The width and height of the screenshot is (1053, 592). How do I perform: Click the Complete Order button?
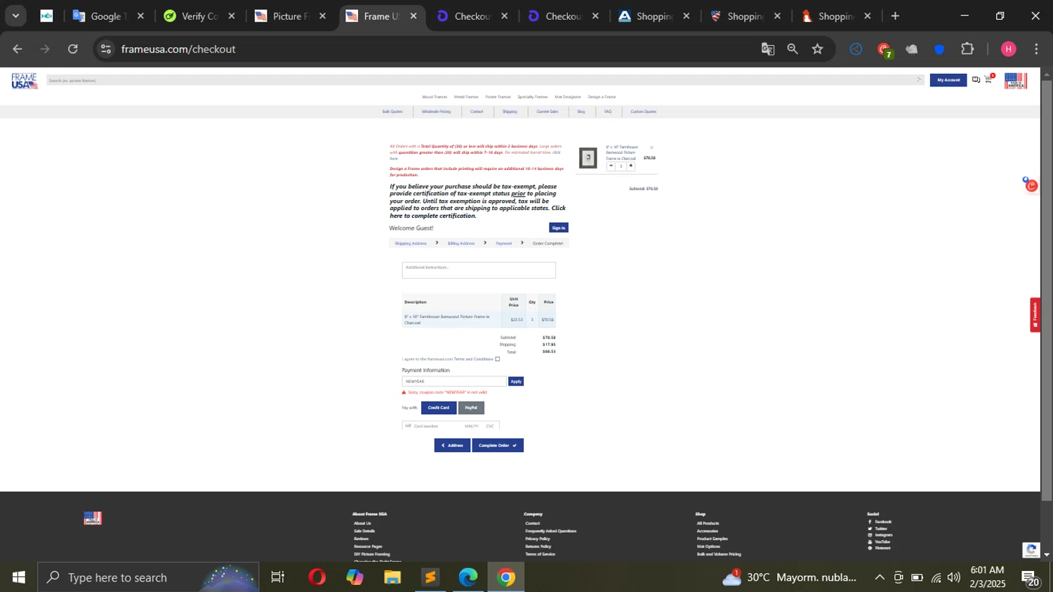(x=498, y=445)
